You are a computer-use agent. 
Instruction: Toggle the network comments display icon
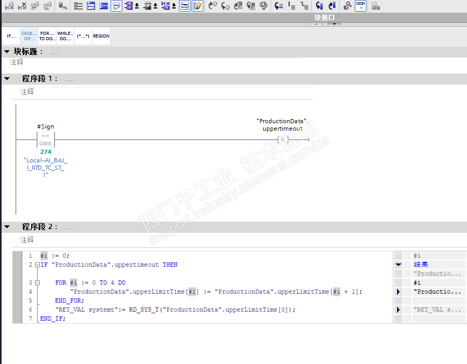[x=185, y=6]
